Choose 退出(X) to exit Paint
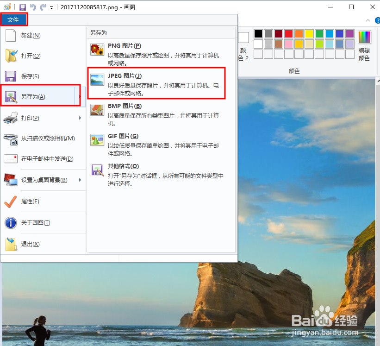Screen dimensions: 380x346 tap(43, 244)
